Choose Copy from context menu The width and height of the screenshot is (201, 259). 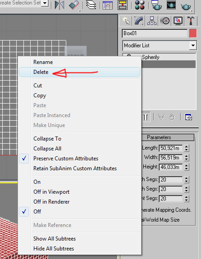coord(79,95)
